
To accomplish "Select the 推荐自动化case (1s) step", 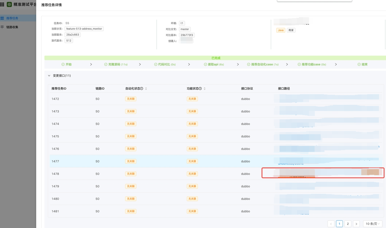I will (263, 64).
